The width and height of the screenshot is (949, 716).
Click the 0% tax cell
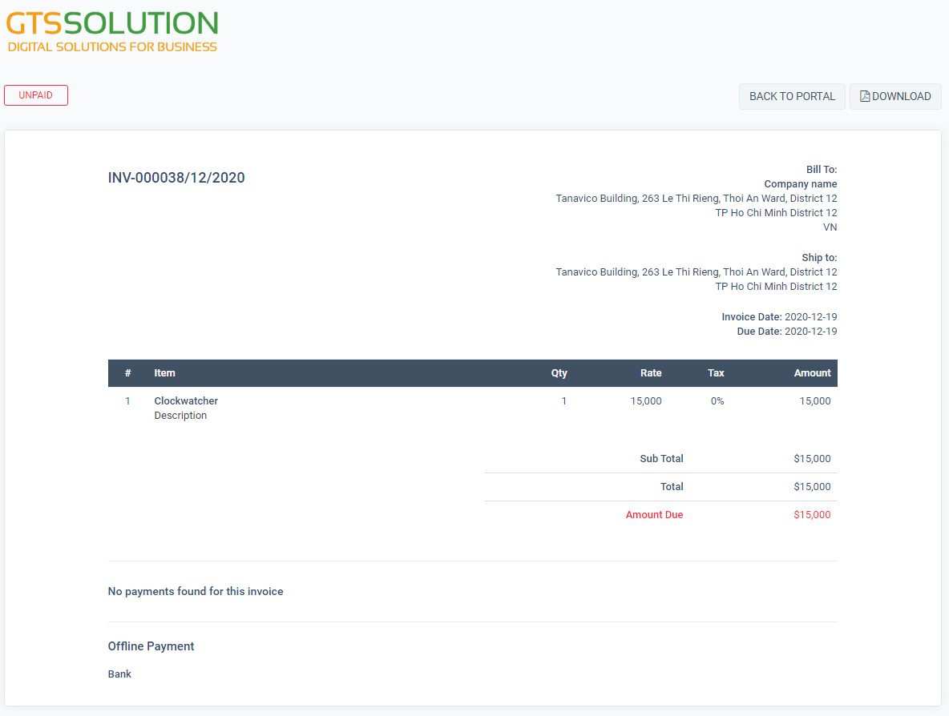point(717,401)
